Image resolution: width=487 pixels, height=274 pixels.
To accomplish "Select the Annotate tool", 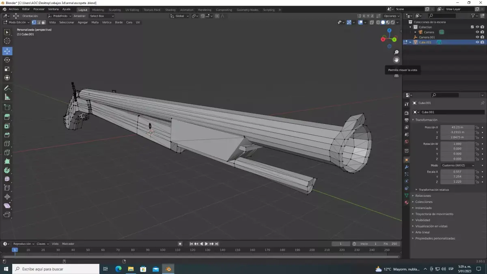I will [7, 88].
